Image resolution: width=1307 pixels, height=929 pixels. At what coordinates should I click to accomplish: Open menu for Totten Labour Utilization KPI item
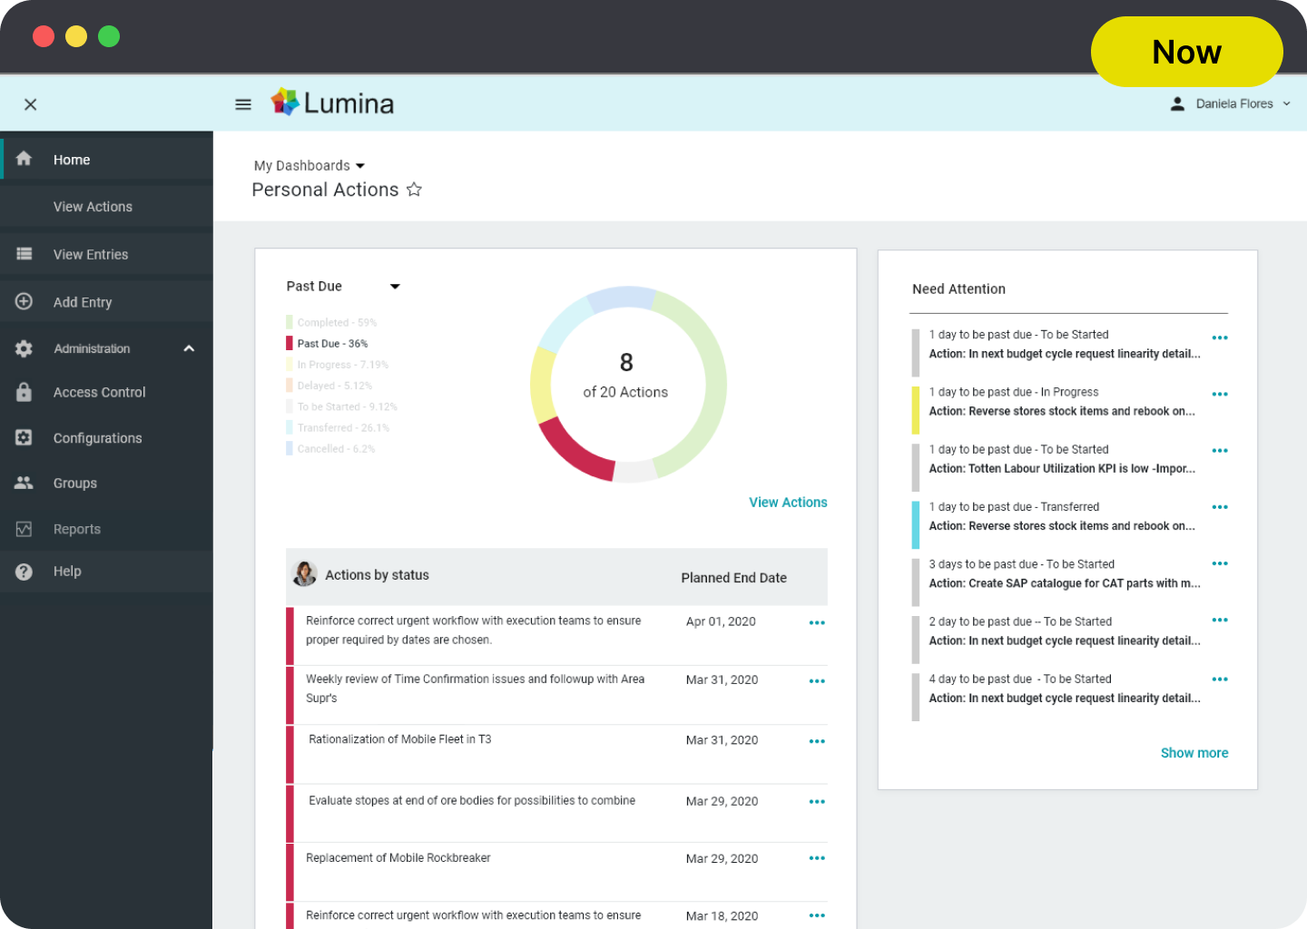point(1220,450)
